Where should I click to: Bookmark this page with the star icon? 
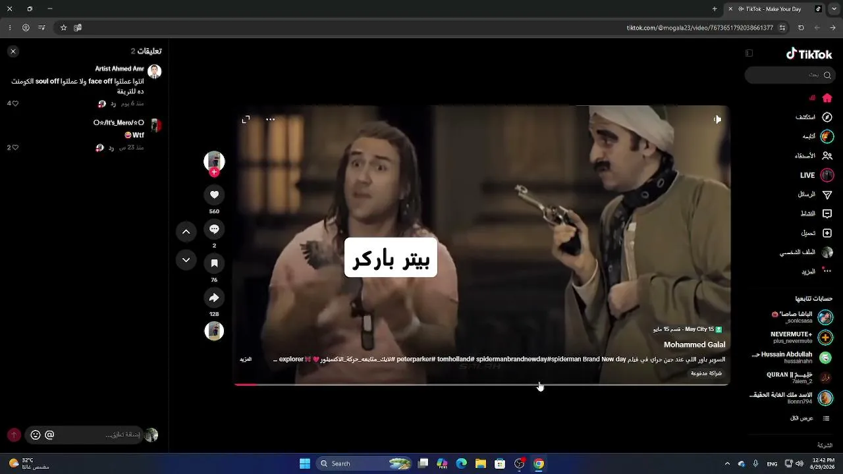point(63,28)
